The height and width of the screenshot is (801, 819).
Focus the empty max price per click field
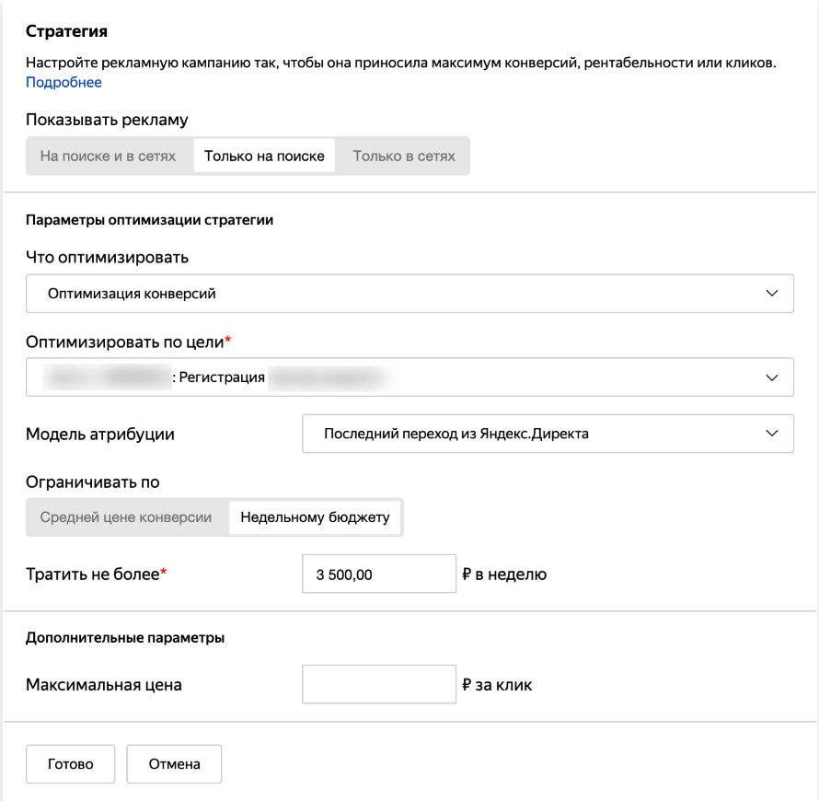378,684
